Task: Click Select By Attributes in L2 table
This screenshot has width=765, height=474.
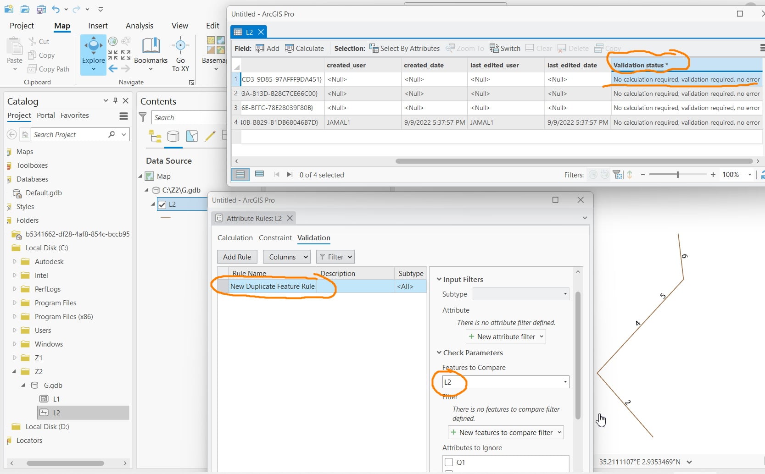Action: click(404, 48)
